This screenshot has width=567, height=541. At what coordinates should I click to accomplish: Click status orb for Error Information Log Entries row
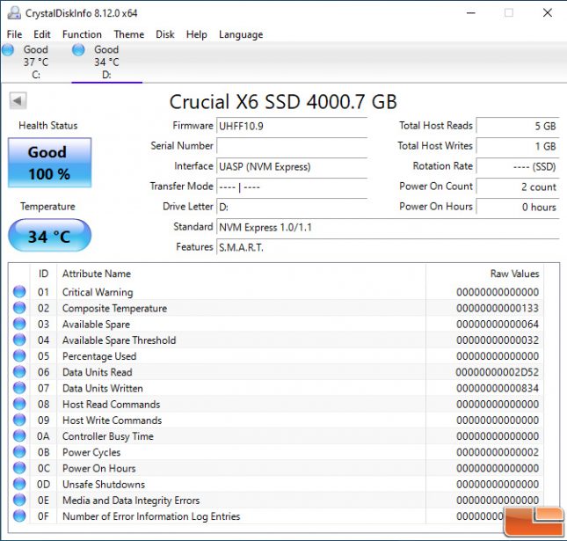click(19, 515)
